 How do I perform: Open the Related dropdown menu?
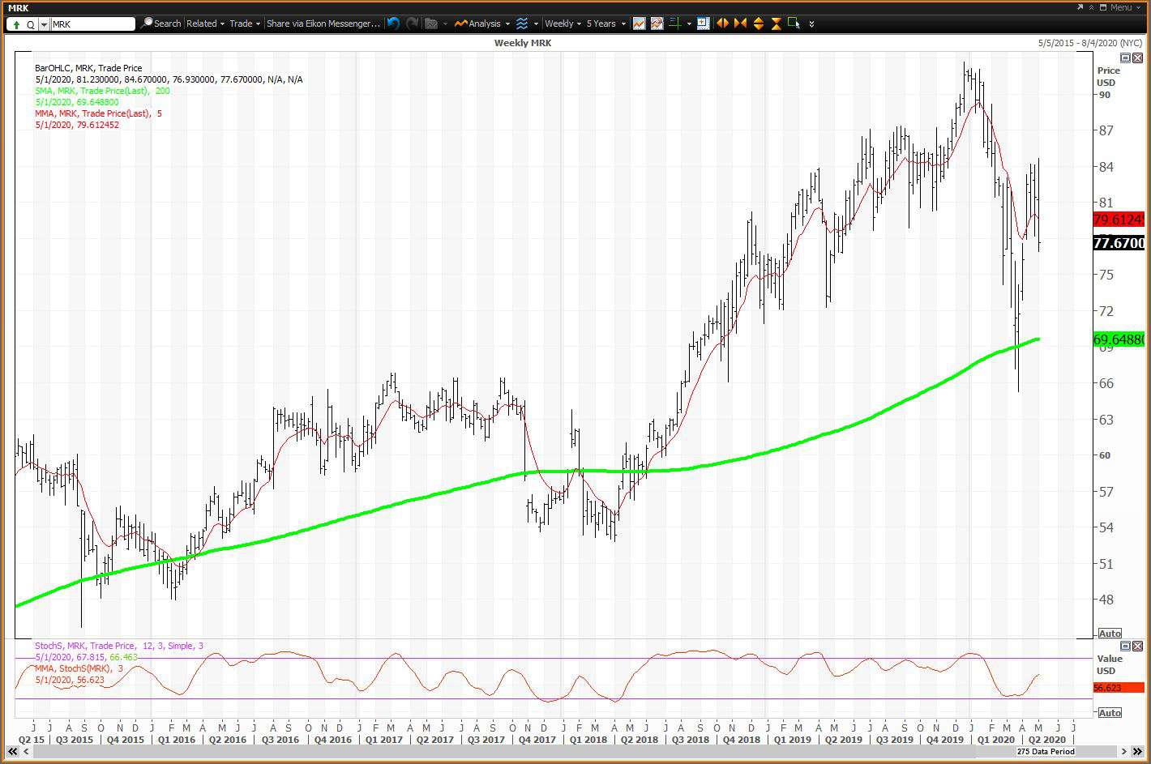[205, 23]
